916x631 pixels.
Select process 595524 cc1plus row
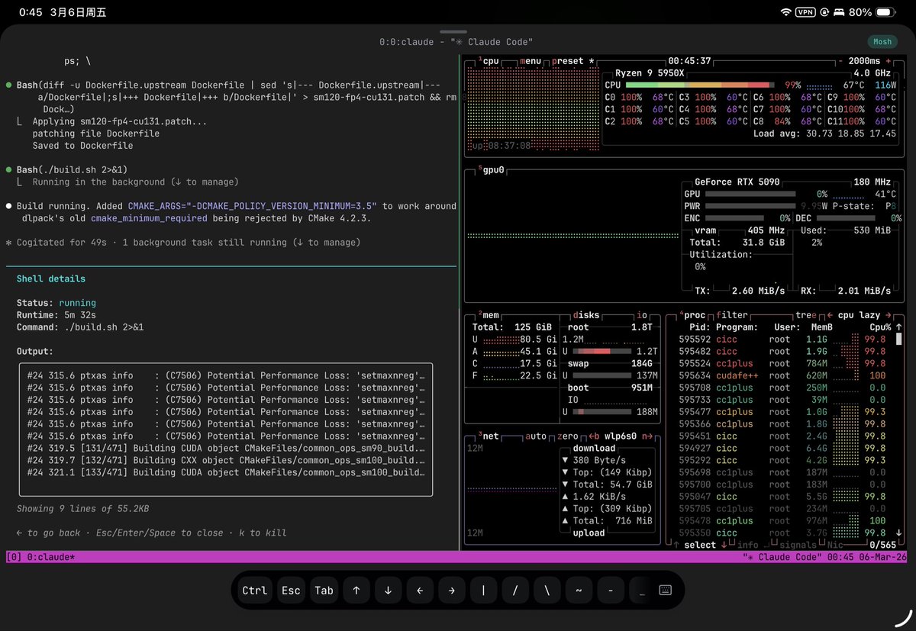[x=782, y=363]
